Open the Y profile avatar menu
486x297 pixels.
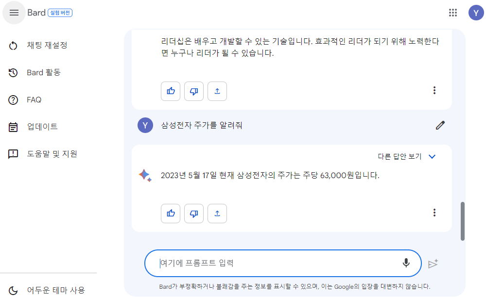tap(476, 13)
